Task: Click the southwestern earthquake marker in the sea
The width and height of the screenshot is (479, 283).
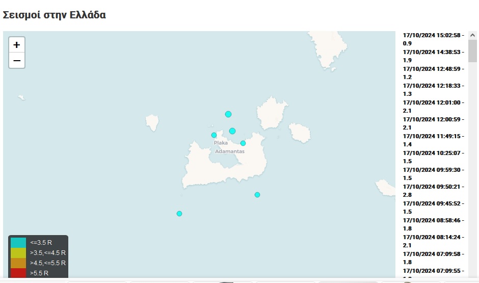Action: pos(179,214)
